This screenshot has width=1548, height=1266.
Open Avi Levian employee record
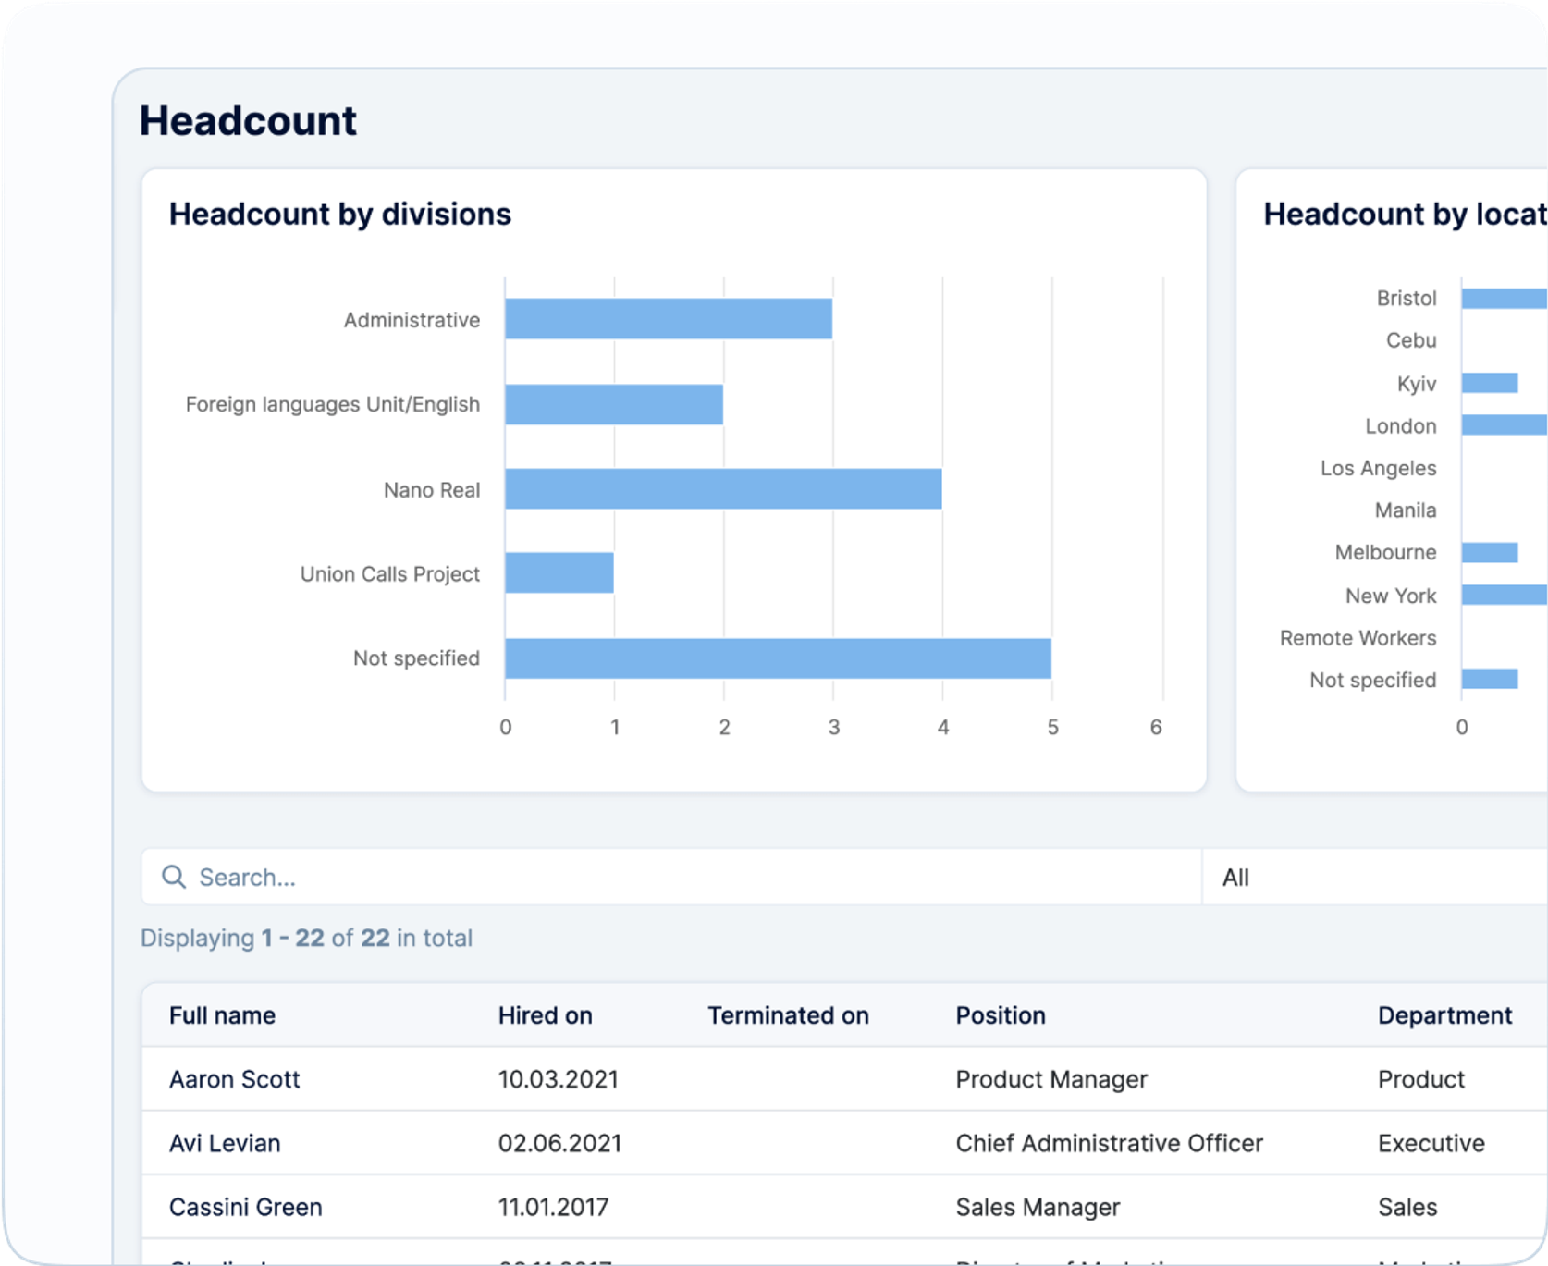click(225, 1143)
